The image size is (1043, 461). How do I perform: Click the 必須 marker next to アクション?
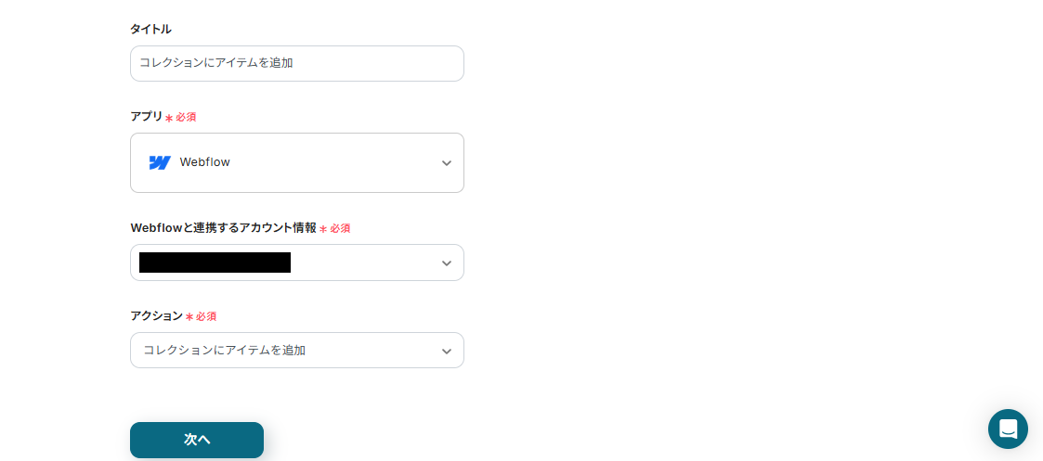[206, 316]
